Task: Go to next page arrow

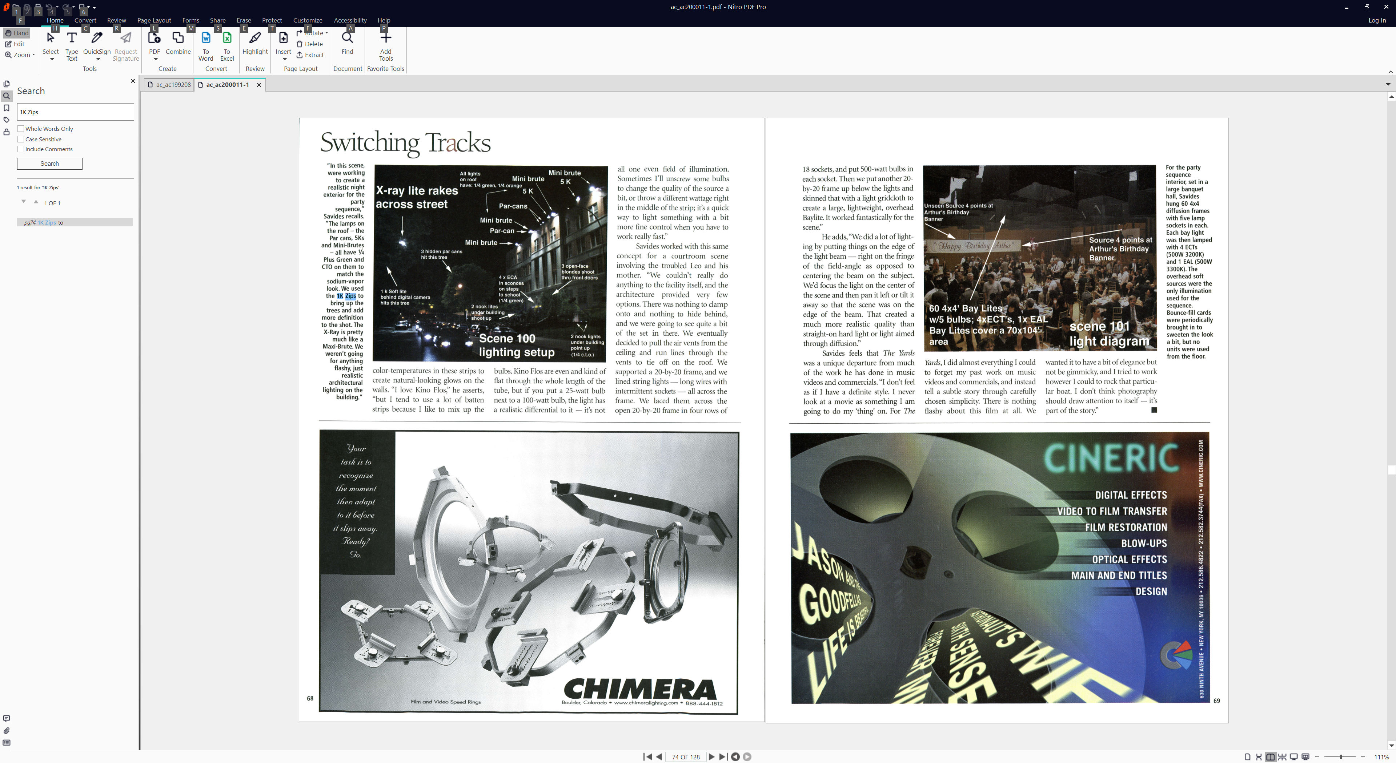Action: 711,756
